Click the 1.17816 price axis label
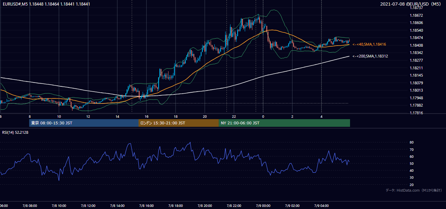The height and width of the screenshot is (209, 446). click(416, 113)
